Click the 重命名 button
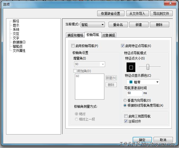The height and width of the screenshot is (148, 179). coord(118,25)
